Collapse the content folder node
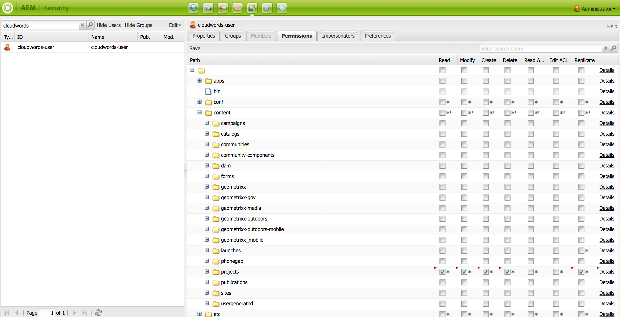Image resolution: width=620 pixels, height=317 pixels. 200,112
